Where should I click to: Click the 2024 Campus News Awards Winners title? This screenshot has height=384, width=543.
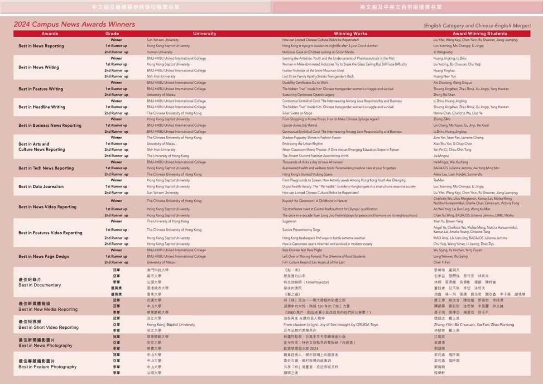coord(74,24)
